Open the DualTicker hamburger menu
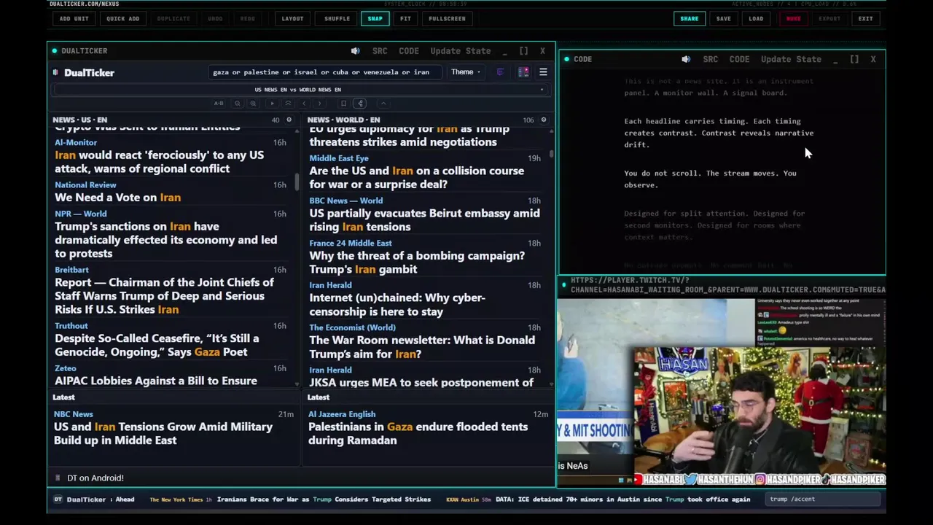Viewport: 933px width, 525px height. [543, 72]
